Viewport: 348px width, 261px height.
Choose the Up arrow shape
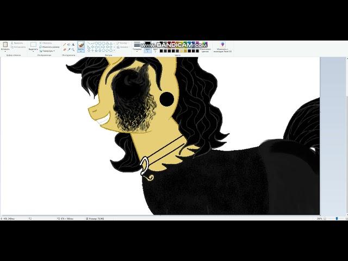(111, 47)
